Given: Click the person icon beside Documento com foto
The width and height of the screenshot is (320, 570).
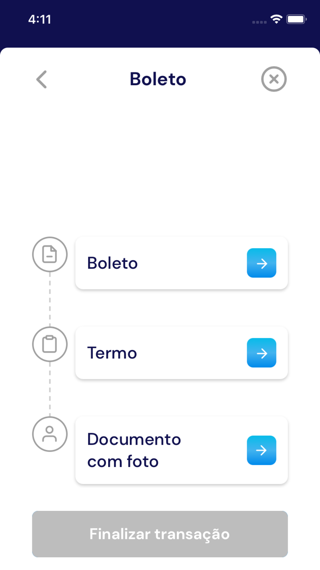Looking at the screenshot, I should coord(50,434).
